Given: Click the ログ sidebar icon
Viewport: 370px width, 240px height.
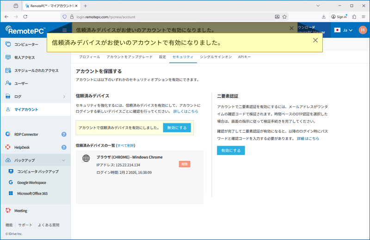Looking at the screenshot, I should click(x=8, y=96).
